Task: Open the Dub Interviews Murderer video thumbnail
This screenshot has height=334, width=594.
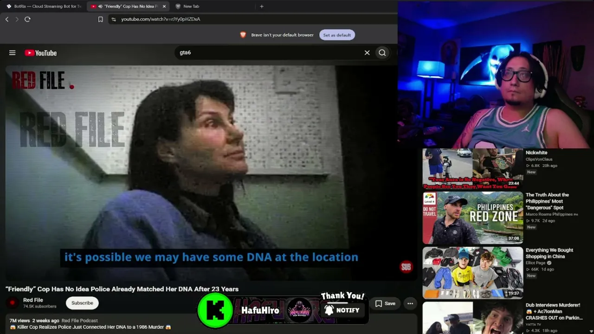Action: pos(472,318)
